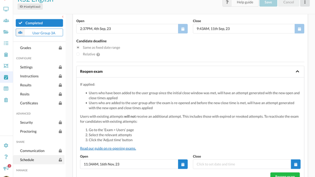
Task: Click the empty reopen Close date field
Action: 242,164
